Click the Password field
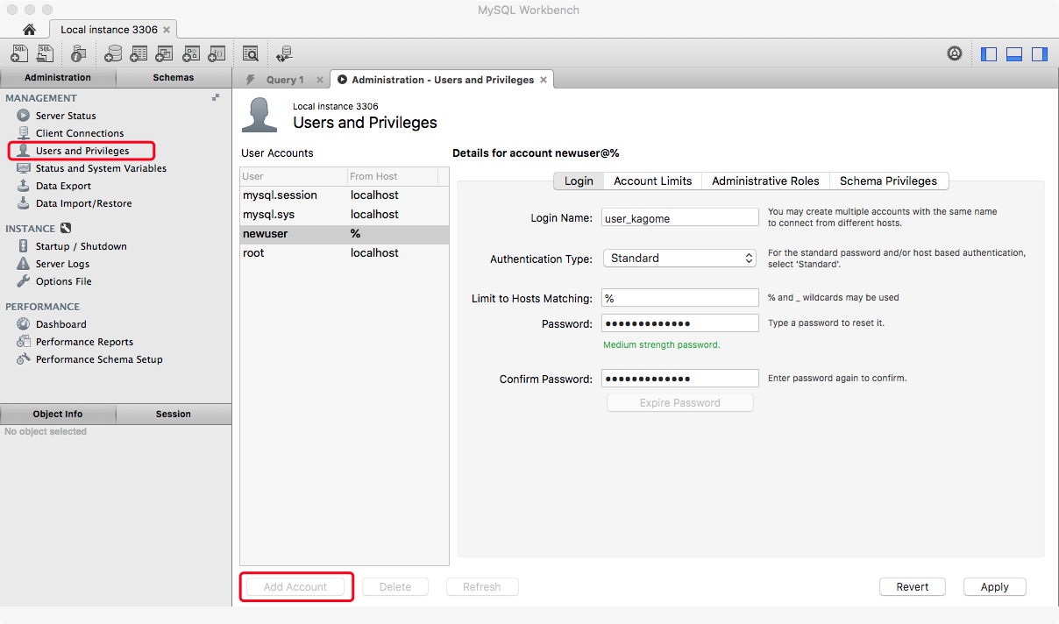 coord(680,323)
